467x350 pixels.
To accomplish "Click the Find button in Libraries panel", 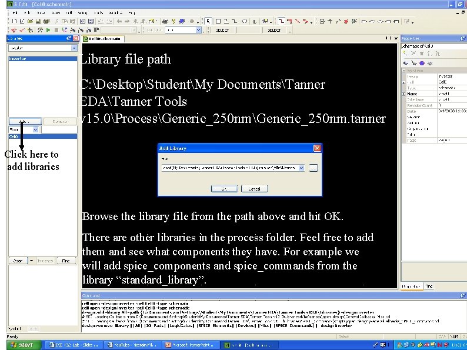I will tap(66, 261).
